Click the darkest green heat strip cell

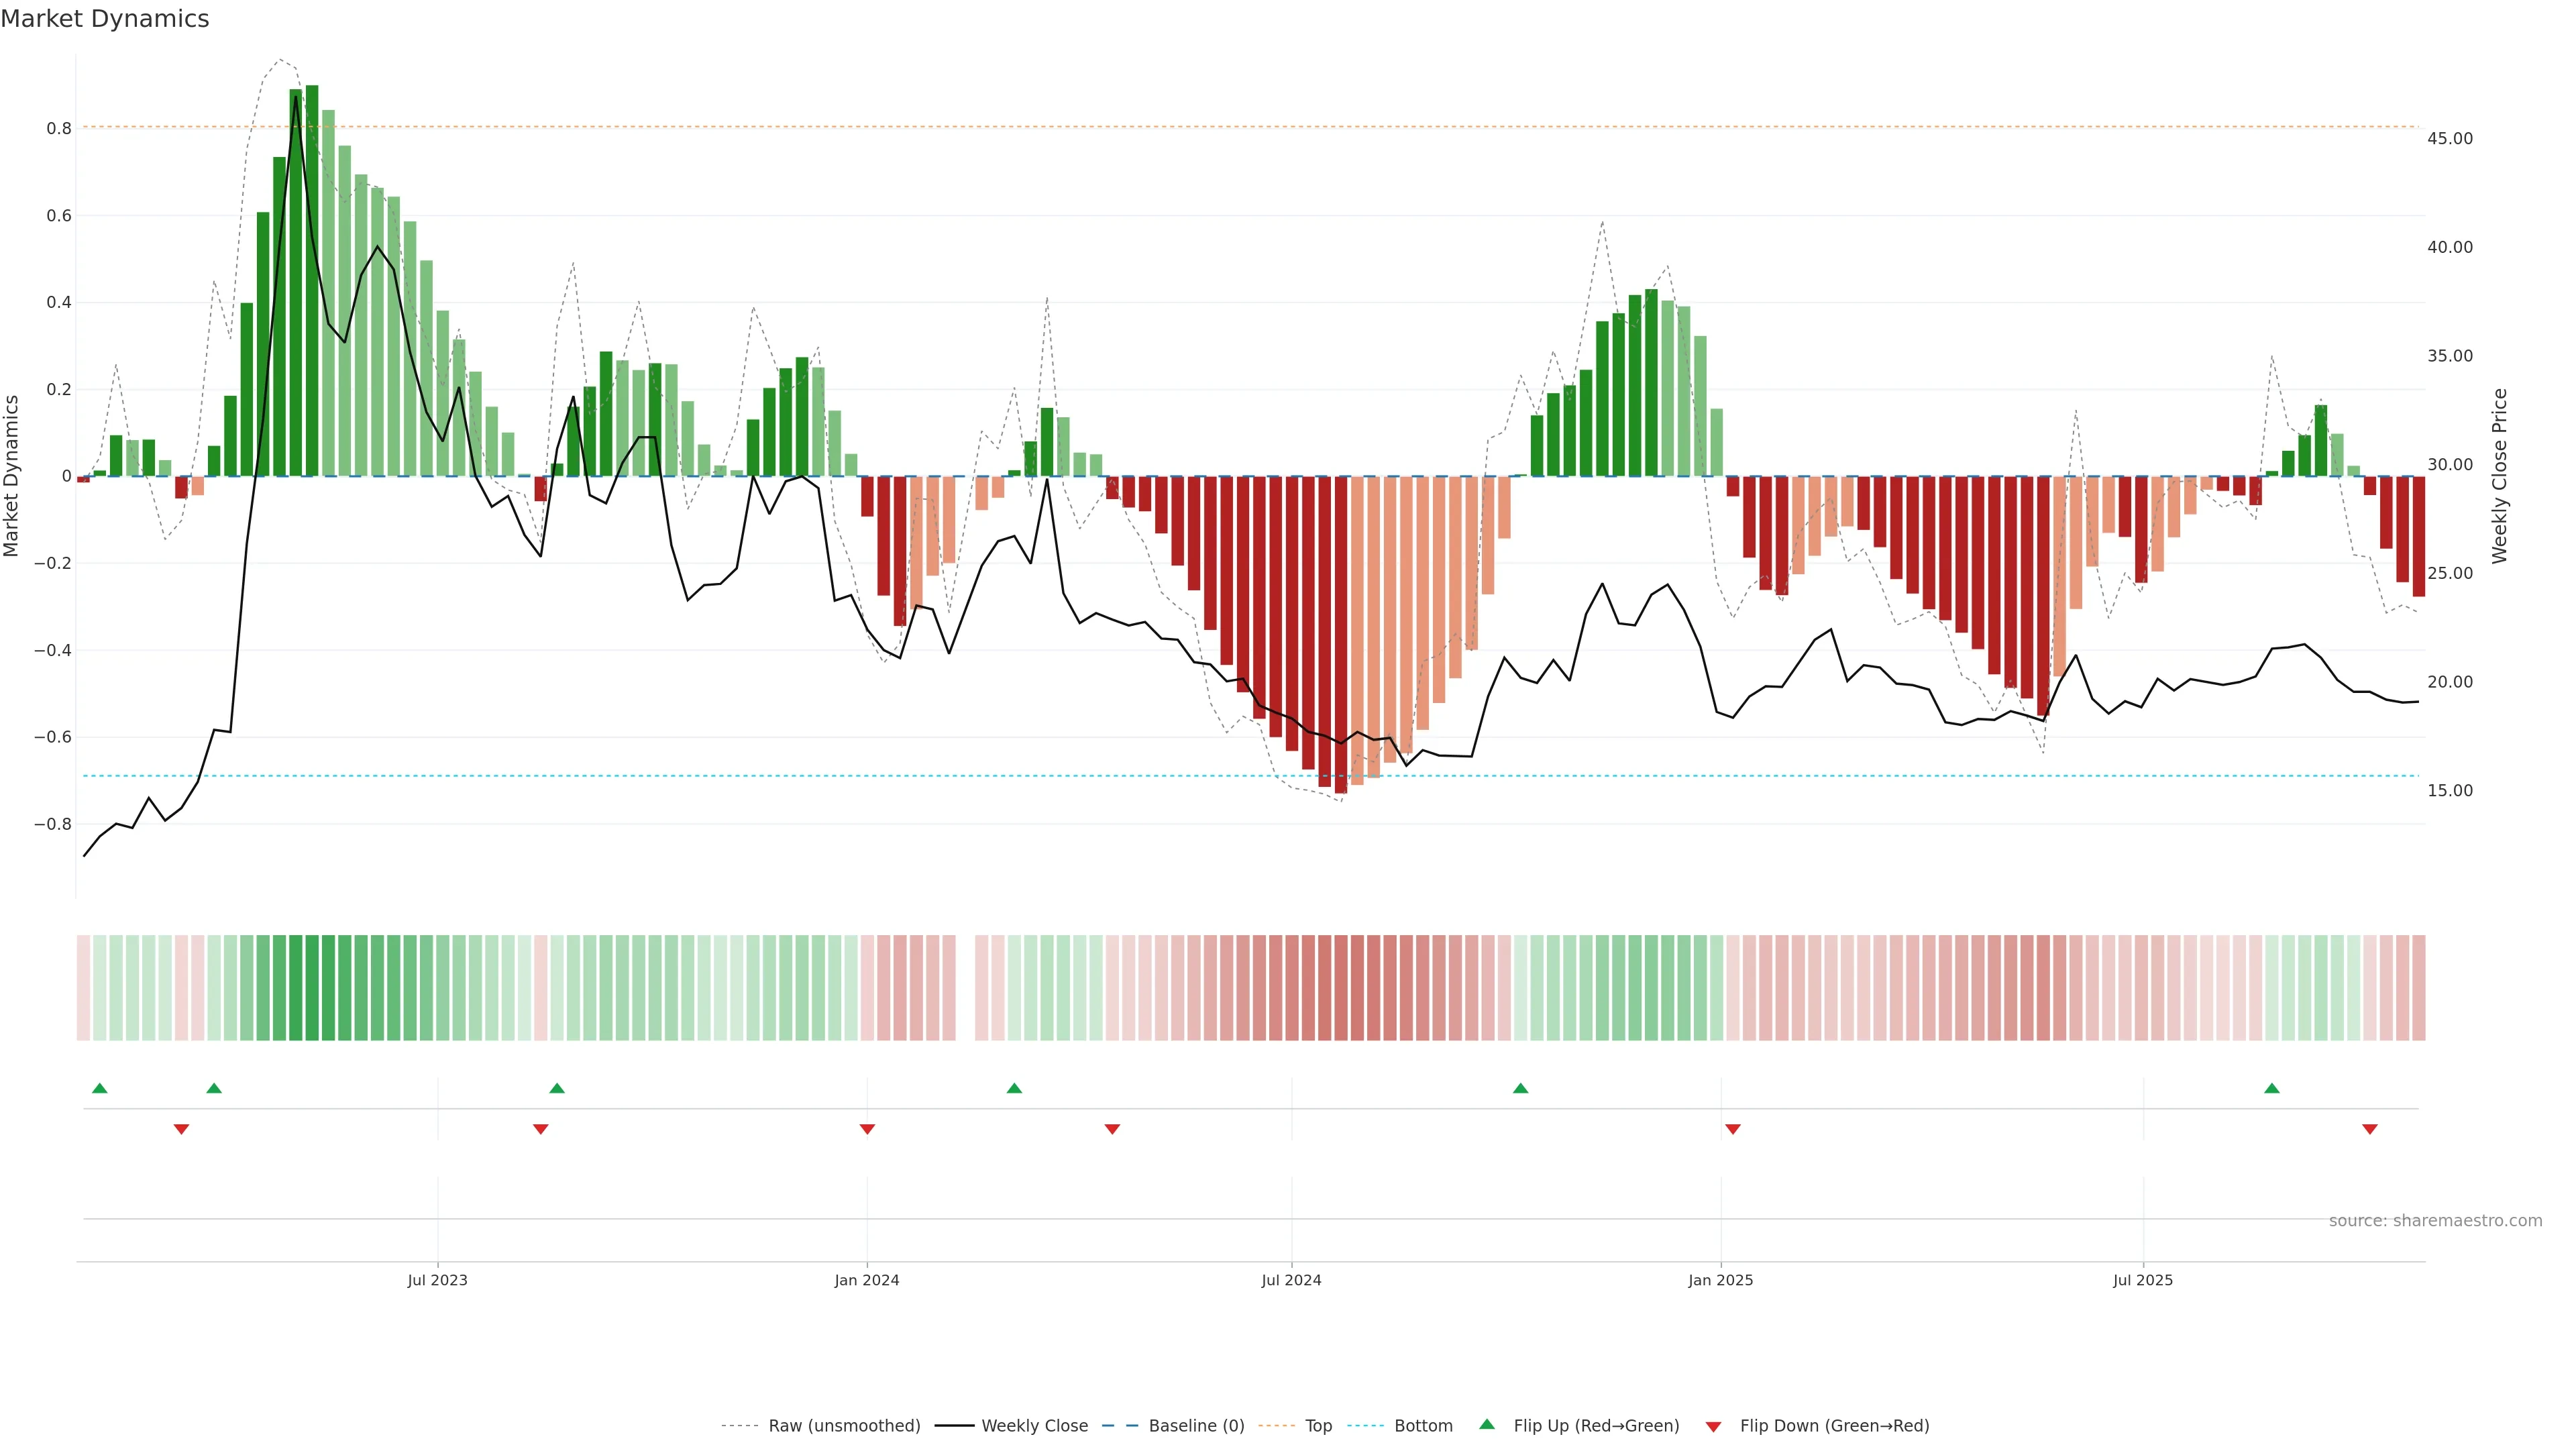point(312,988)
